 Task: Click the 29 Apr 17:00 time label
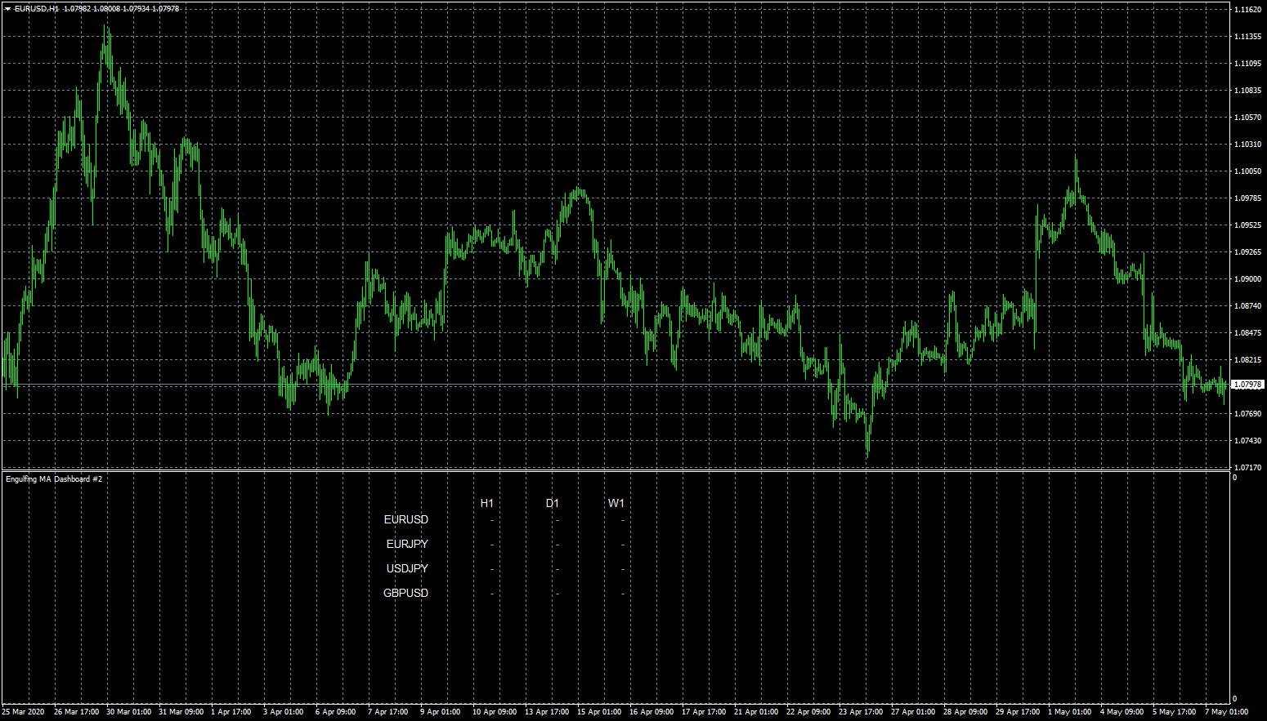pyautogui.click(x=1018, y=712)
